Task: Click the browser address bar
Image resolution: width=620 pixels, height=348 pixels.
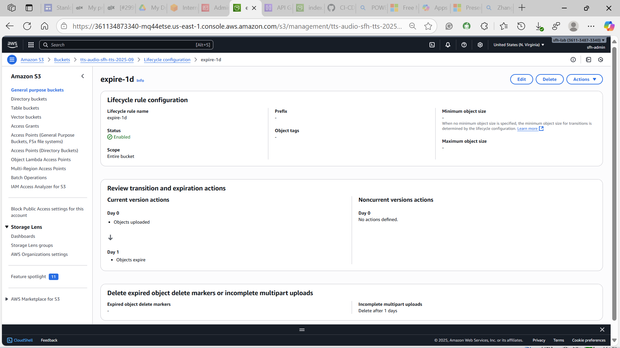Action: [x=237, y=26]
